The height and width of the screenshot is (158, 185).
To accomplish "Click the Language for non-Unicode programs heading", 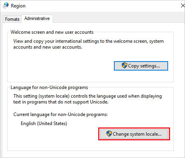I will coord(49,87).
